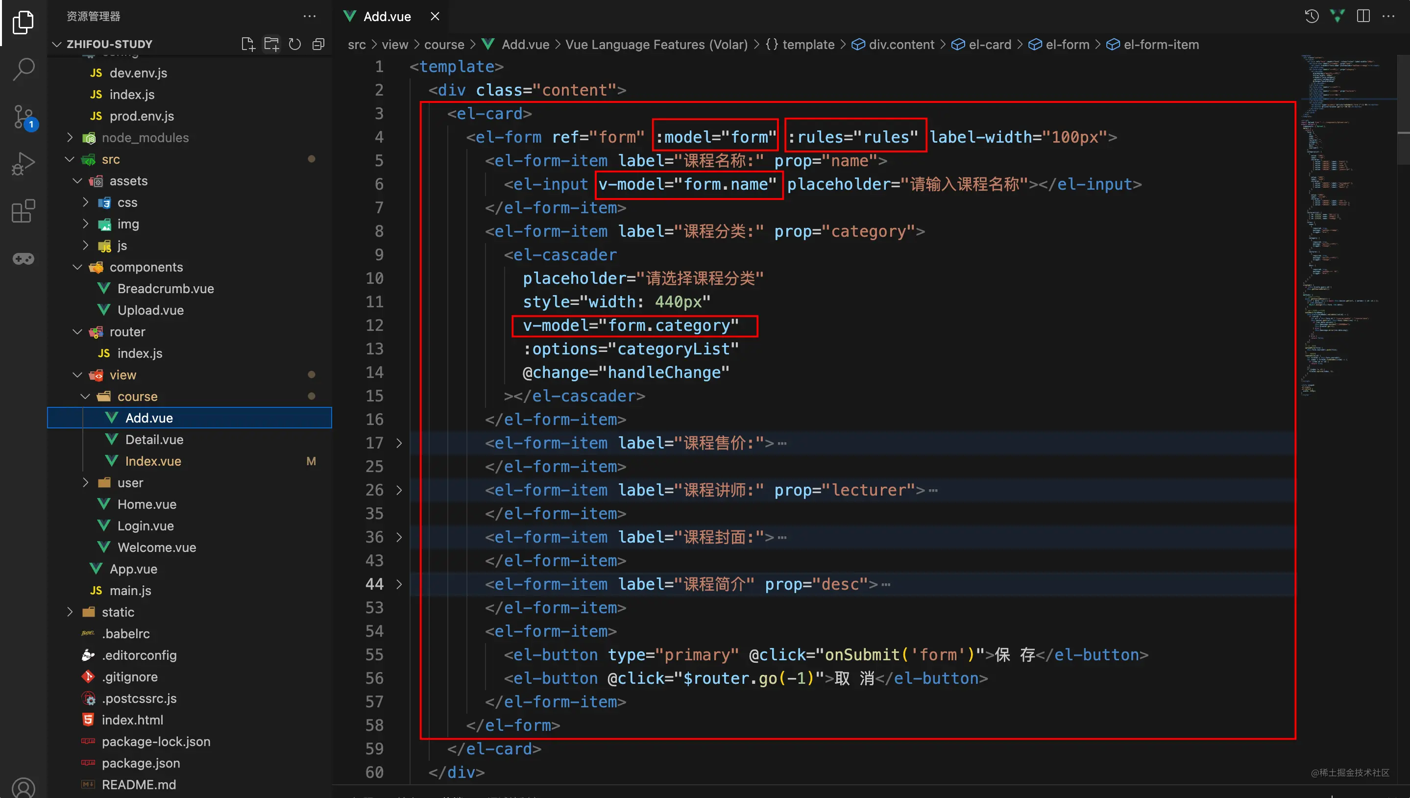This screenshot has width=1410, height=798.
Task: Open the Run and Debug view
Action: point(23,163)
